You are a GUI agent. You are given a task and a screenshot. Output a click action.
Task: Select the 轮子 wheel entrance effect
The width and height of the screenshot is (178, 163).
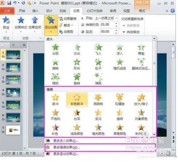coord(98,64)
